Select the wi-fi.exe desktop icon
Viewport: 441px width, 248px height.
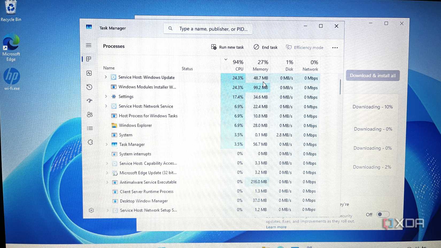coord(11,79)
